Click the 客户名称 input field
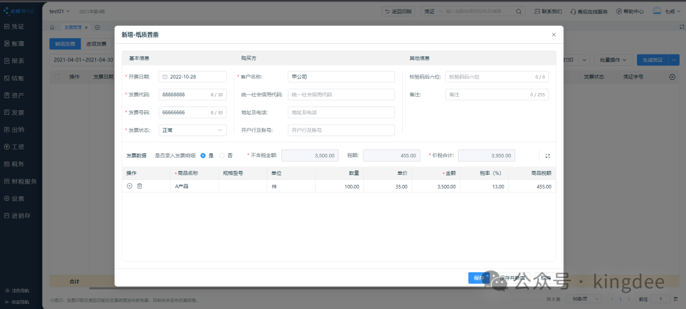The image size is (686, 309). click(x=341, y=77)
